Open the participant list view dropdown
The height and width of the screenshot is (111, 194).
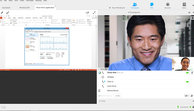(187, 95)
